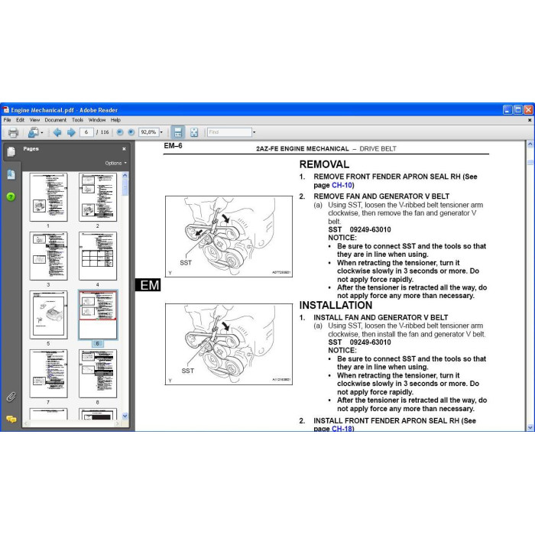The image size is (535, 535).
Task: Click the document vertical scrollbar thumb
Action: pos(530,162)
